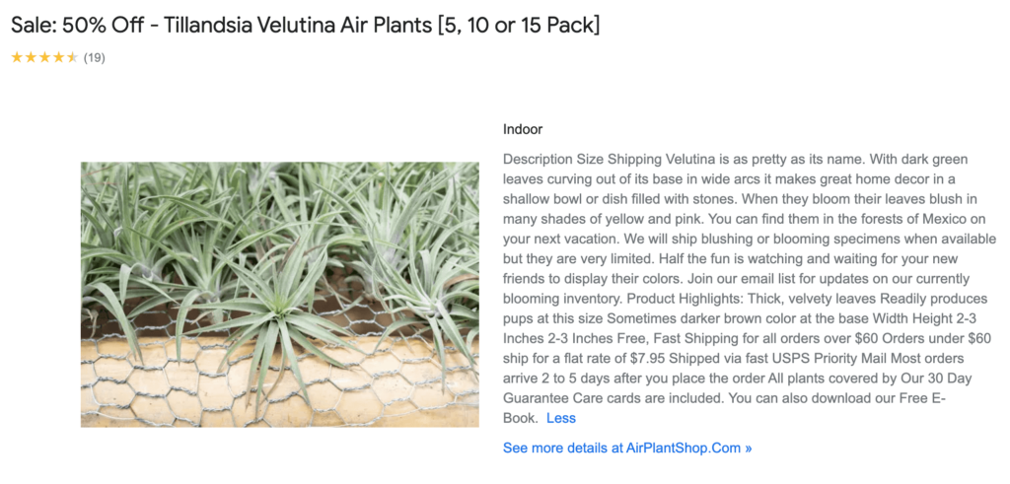Image resolution: width=1010 pixels, height=484 pixels.
Task: Select the Indoor category label
Action: pyautogui.click(x=523, y=129)
